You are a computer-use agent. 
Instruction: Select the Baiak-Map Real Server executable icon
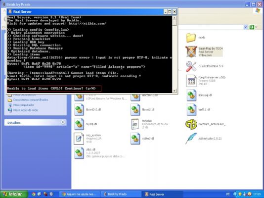tap(191, 51)
